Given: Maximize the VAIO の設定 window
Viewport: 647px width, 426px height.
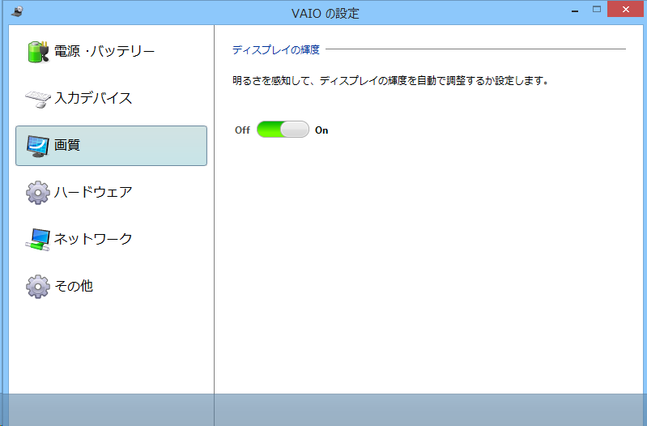Looking at the screenshot, I should [597, 10].
